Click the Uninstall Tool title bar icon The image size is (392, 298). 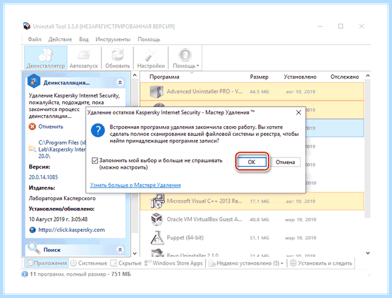[27, 26]
